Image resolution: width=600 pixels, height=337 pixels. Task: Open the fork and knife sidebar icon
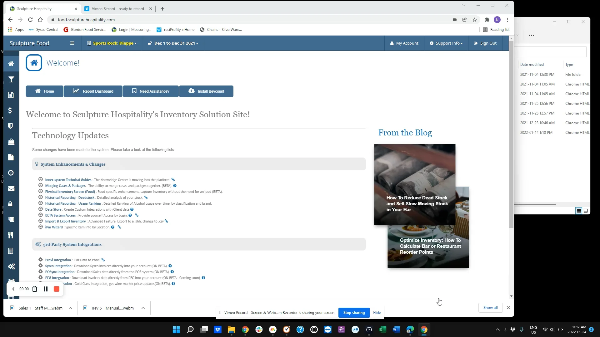pyautogui.click(x=11, y=235)
